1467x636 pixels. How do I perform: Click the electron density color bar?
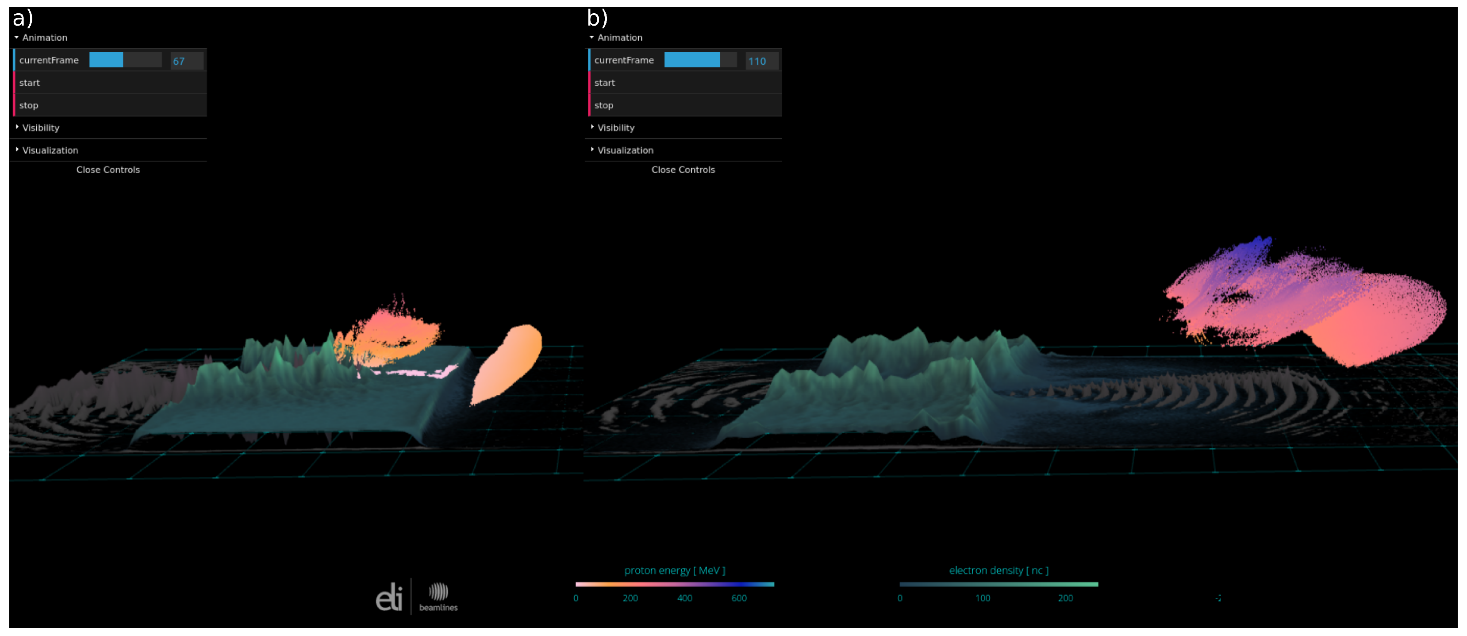point(998,584)
